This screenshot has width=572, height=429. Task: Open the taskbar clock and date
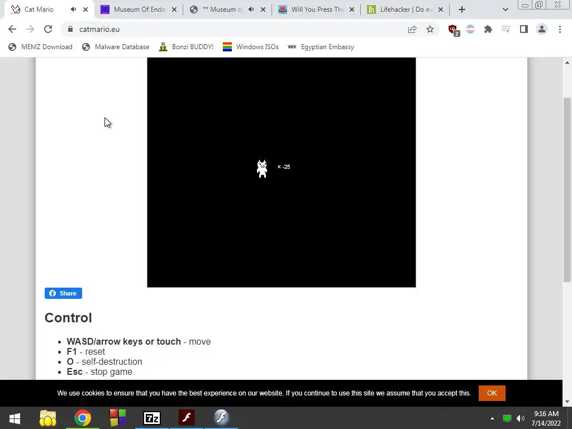pyautogui.click(x=546, y=418)
